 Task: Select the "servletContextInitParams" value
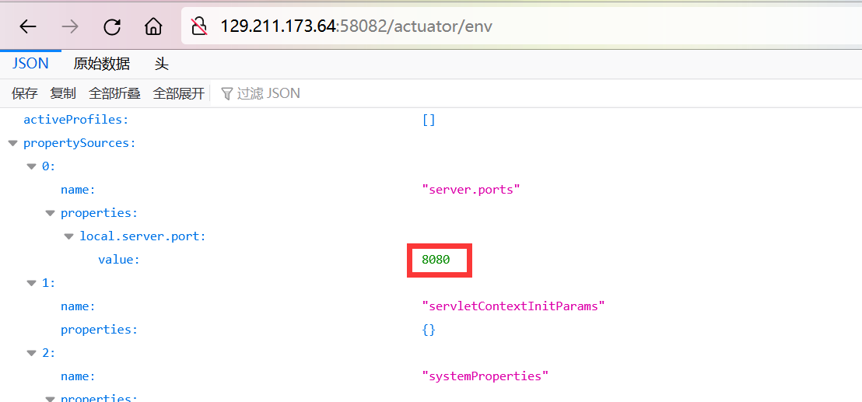click(x=513, y=306)
